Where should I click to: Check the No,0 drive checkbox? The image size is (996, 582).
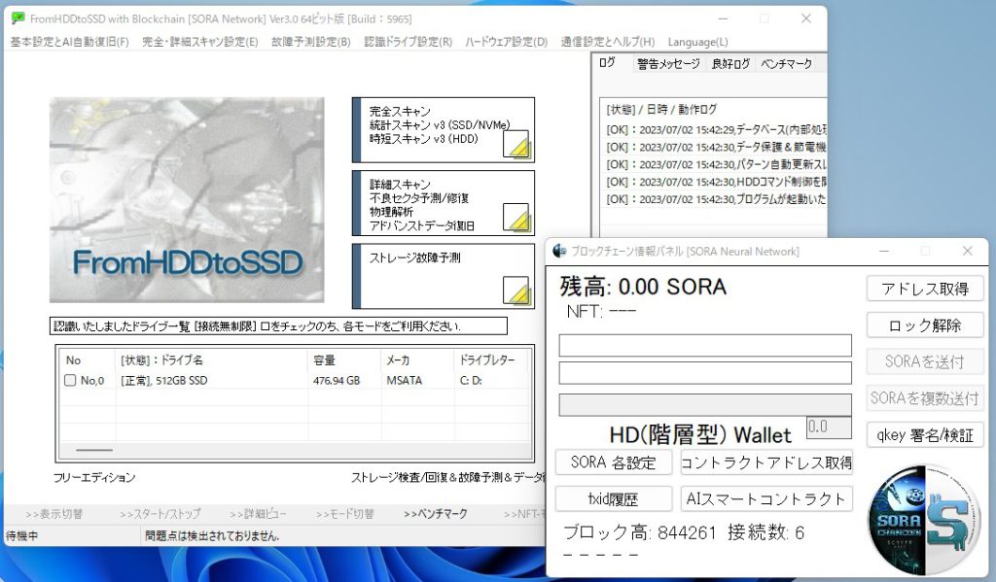[x=70, y=380]
